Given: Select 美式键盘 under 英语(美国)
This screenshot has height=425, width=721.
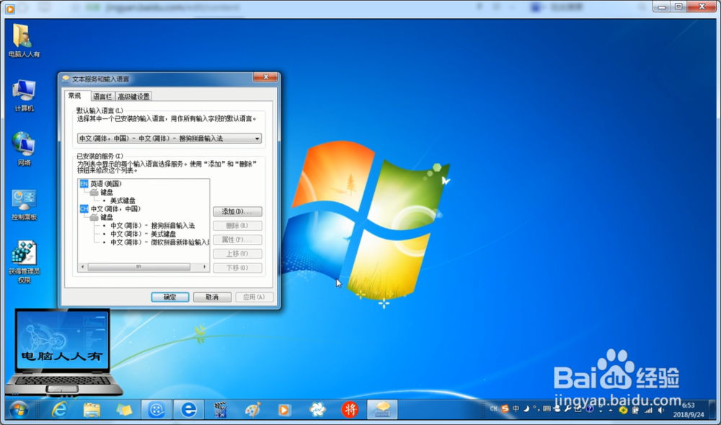Looking at the screenshot, I should (x=123, y=200).
